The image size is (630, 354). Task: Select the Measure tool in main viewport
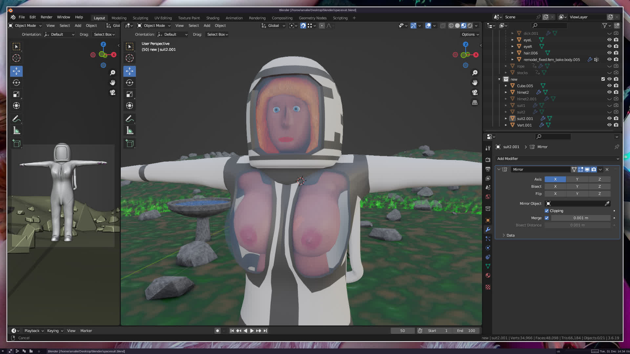(x=130, y=131)
